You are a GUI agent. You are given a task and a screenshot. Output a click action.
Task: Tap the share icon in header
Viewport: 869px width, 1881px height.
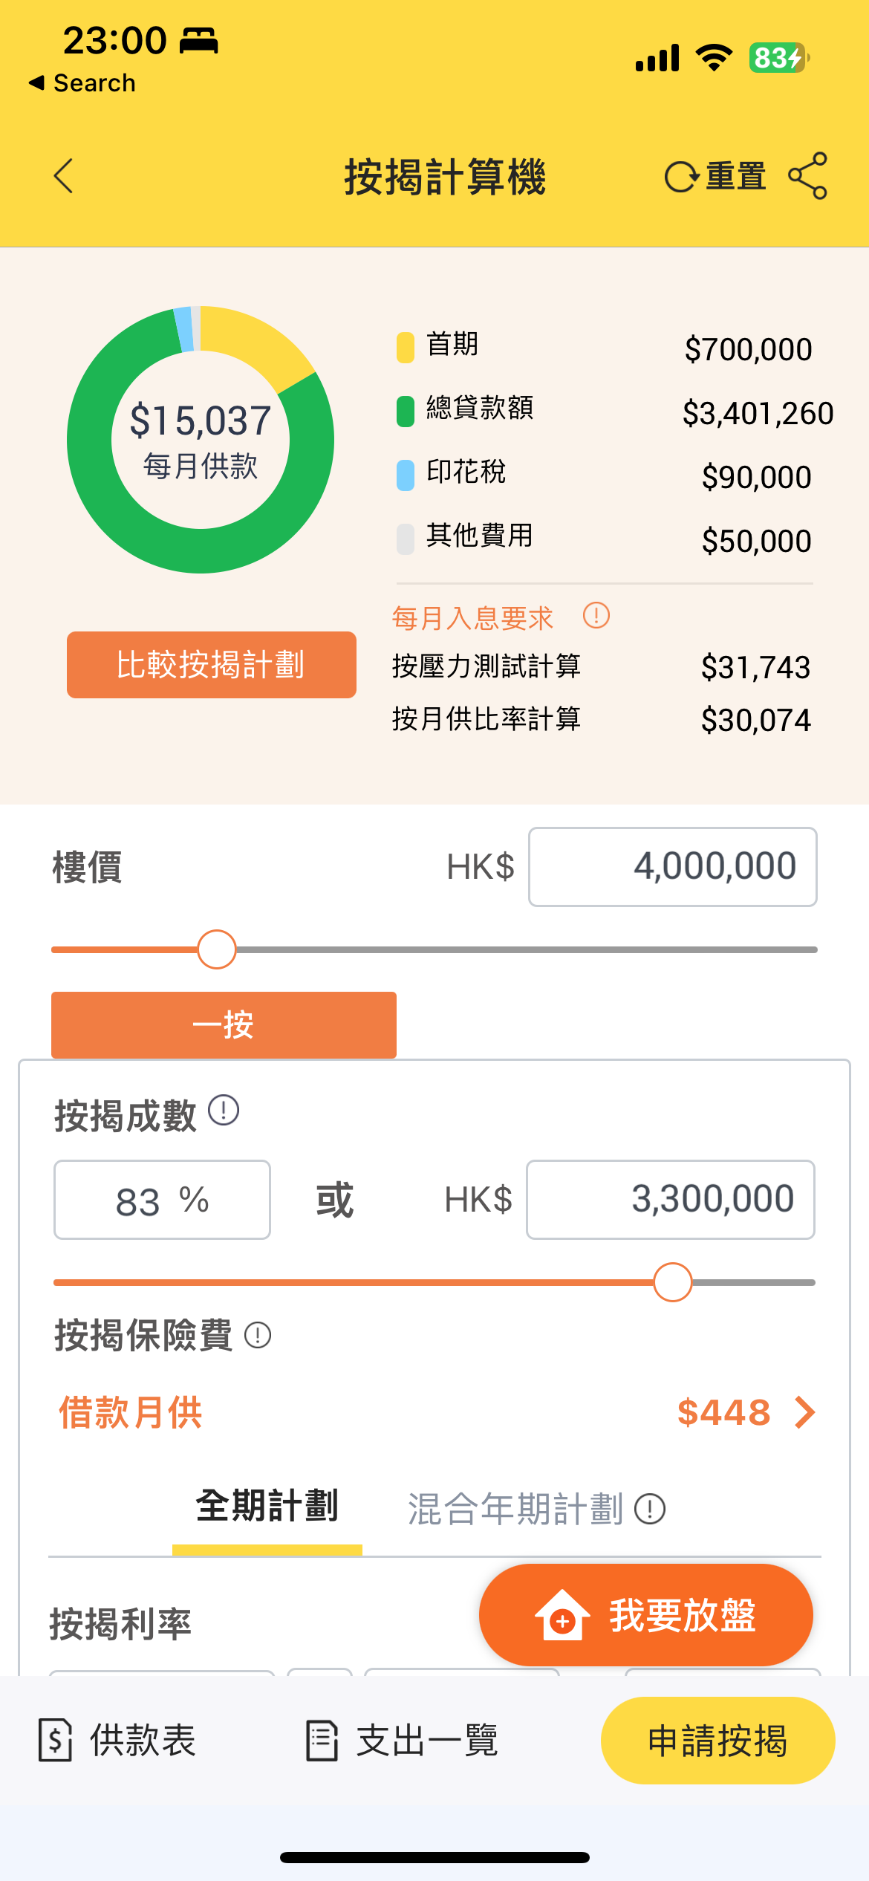pos(807,176)
